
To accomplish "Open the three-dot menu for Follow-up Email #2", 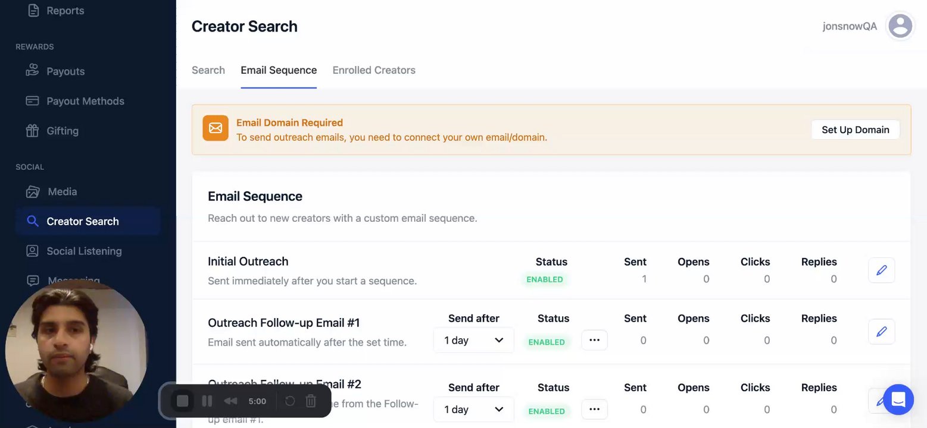I will coord(594,410).
